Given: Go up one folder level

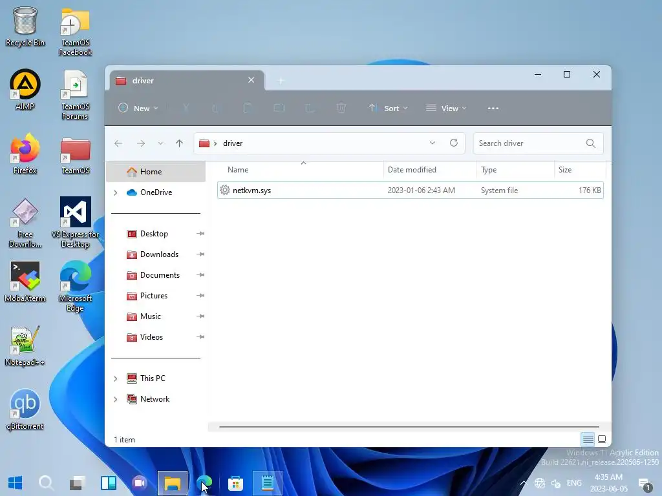Looking at the screenshot, I should pyautogui.click(x=180, y=143).
